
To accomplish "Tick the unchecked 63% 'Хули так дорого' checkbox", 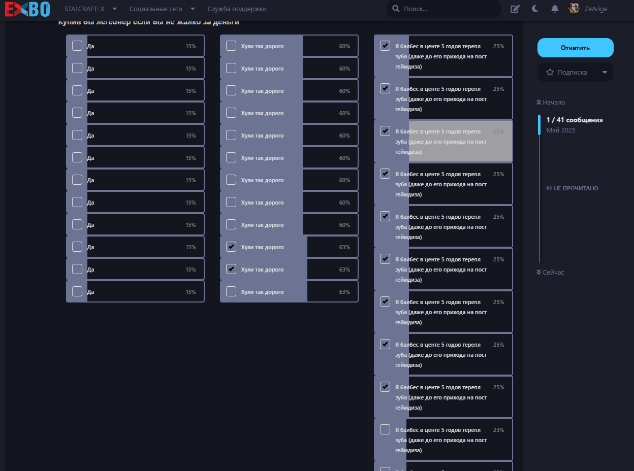I will point(231,291).
